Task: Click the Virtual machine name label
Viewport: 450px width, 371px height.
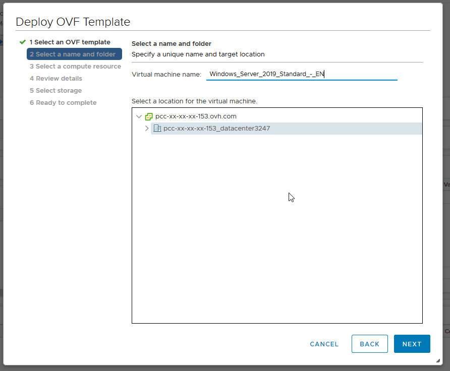Action: pyautogui.click(x=166, y=75)
